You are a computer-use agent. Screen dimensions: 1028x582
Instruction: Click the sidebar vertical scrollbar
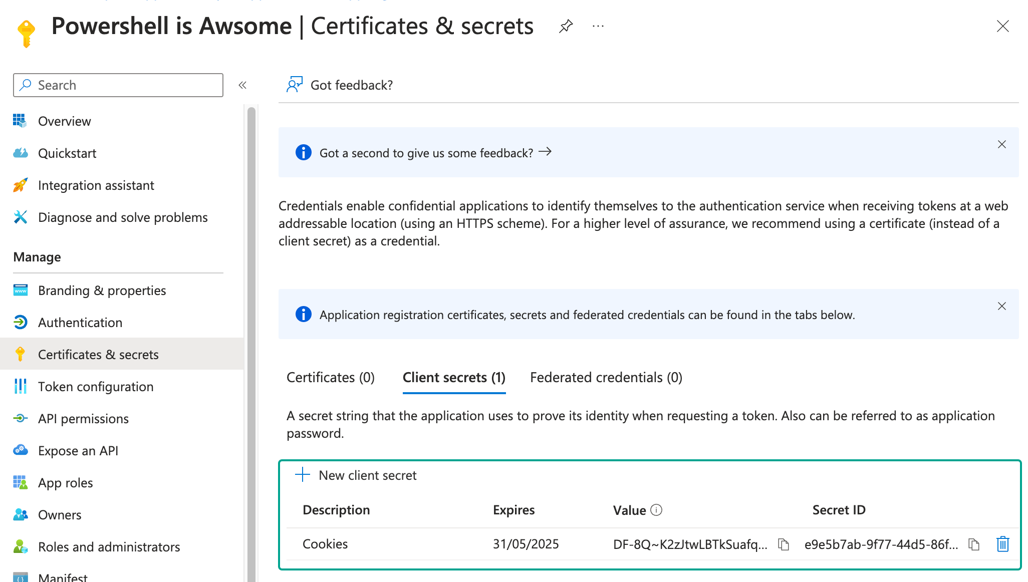click(x=251, y=341)
